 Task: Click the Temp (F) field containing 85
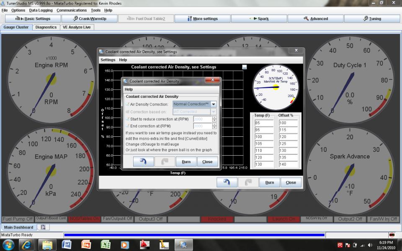(264, 123)
